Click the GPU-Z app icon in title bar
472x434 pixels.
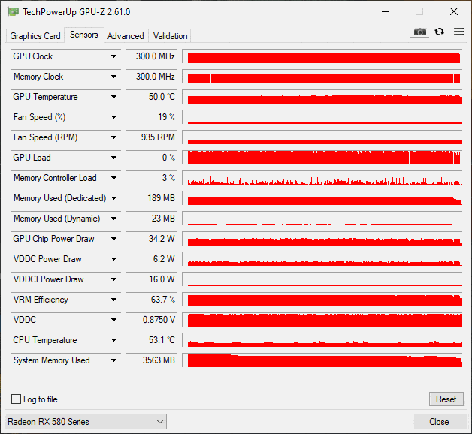(13, 12)
